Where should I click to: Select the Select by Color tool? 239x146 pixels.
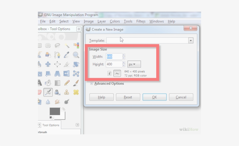click(x=76, y=45)
